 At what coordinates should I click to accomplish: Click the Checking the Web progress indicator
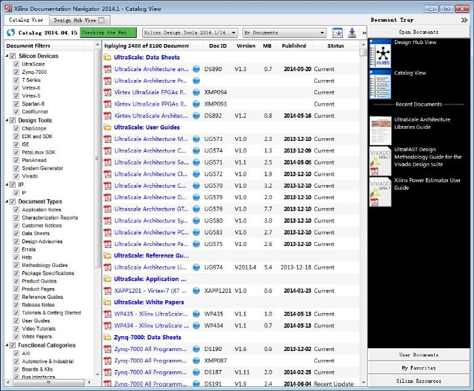108,33
